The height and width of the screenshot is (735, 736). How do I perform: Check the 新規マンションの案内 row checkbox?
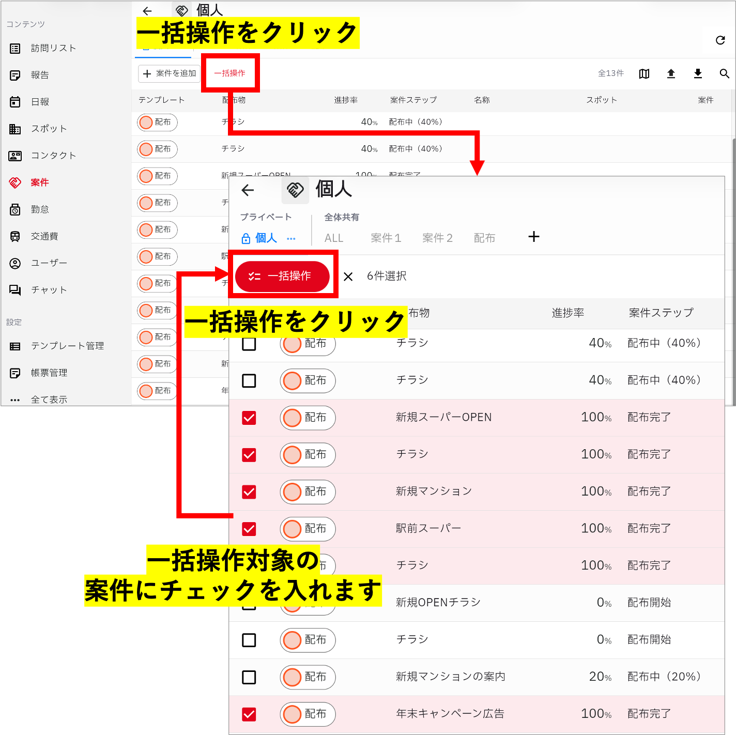pyautogui.click(x=249, y=677)
